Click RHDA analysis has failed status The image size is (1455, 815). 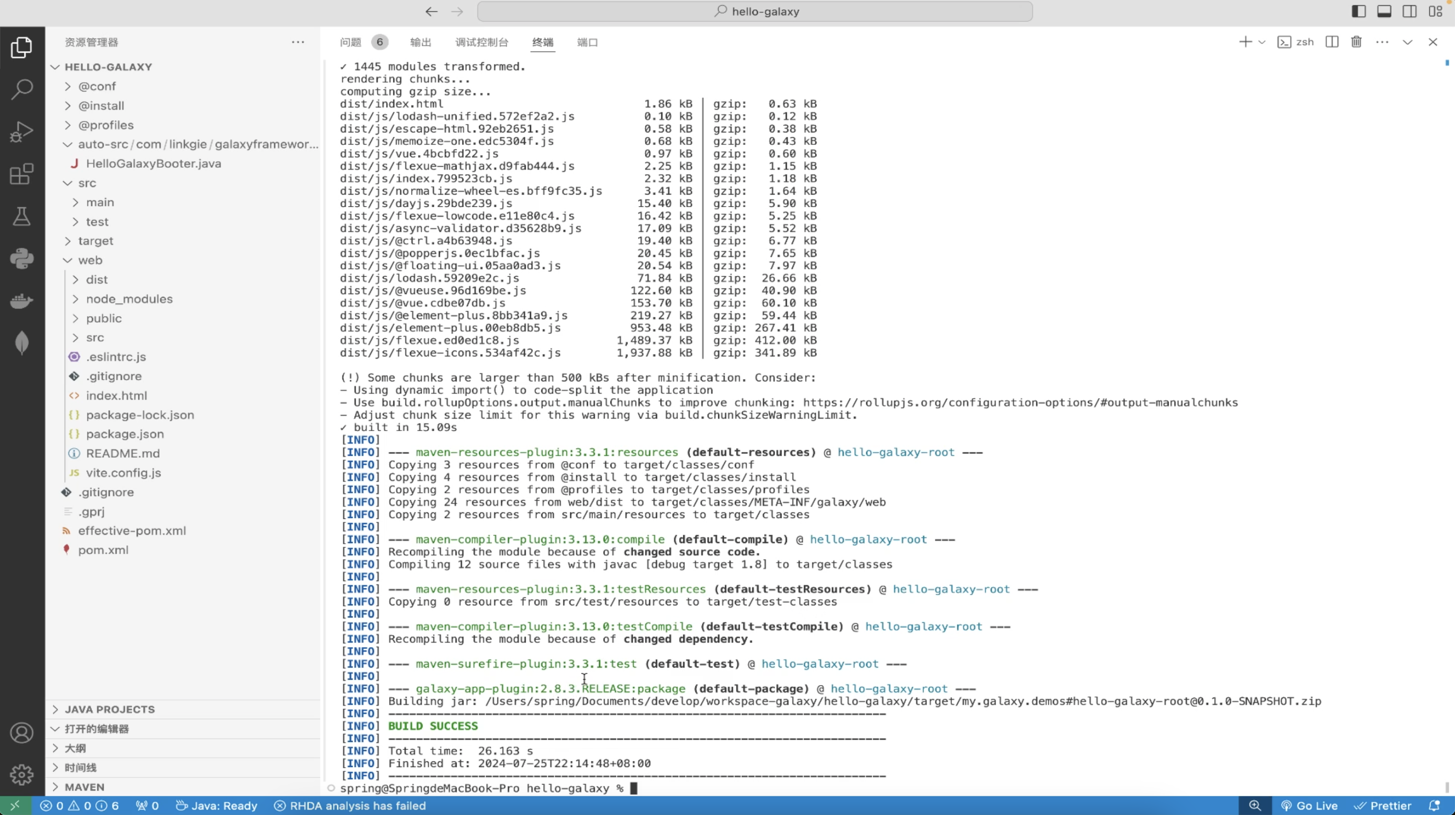tap(350, 805)
